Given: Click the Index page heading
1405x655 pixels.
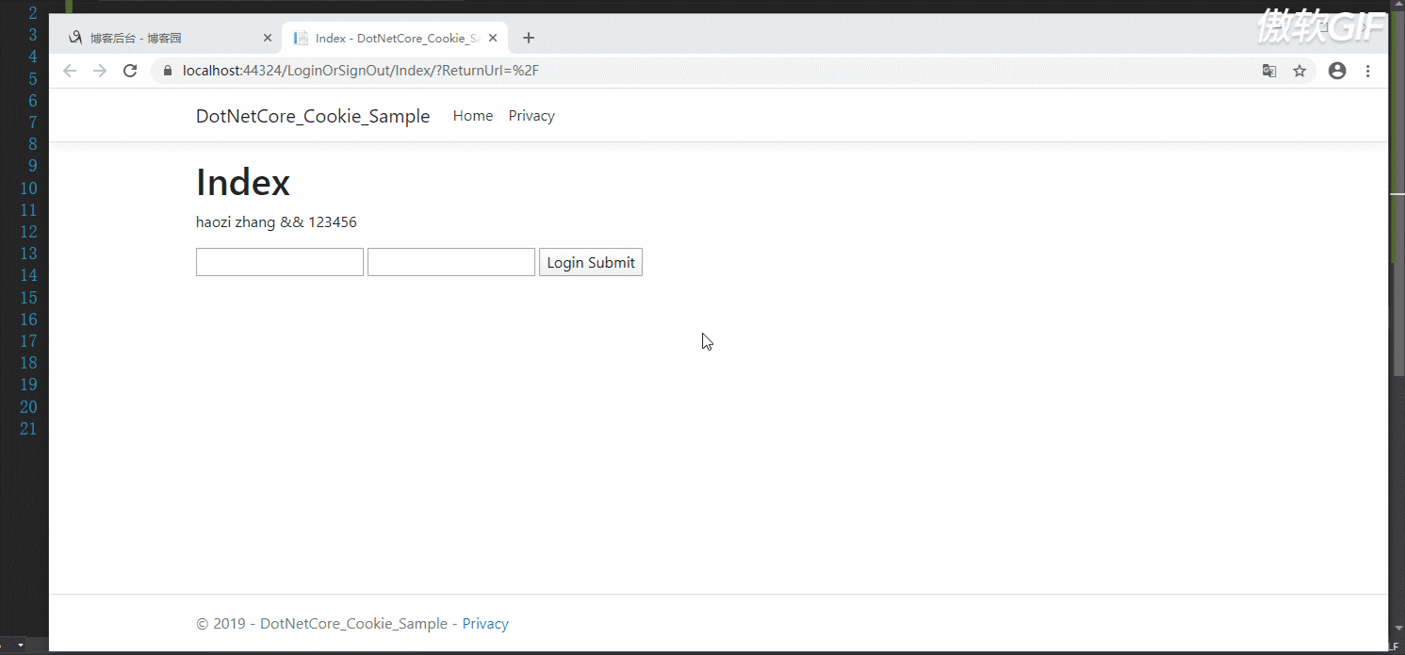Looking at the screenshot, I should pos(243,182).
